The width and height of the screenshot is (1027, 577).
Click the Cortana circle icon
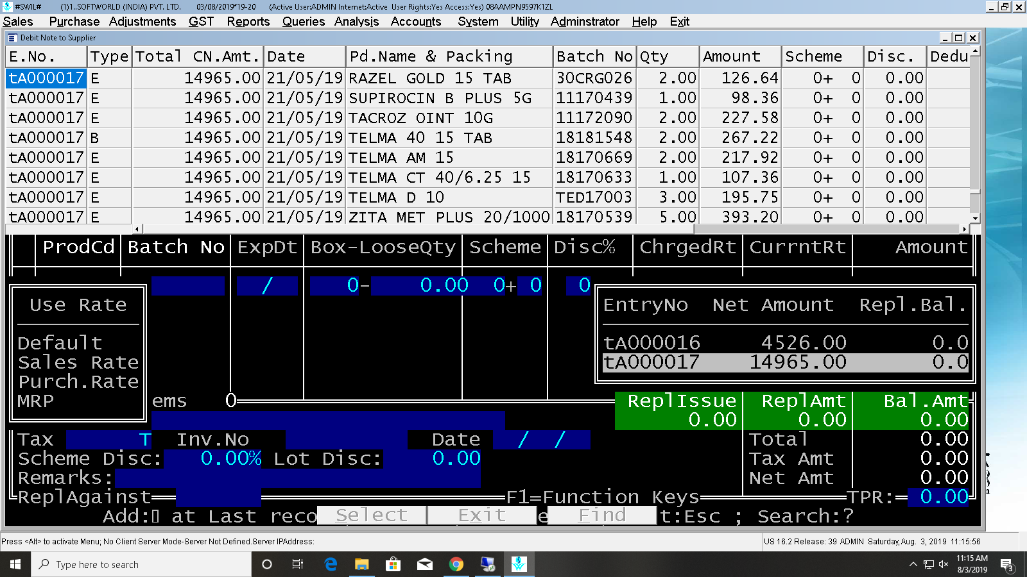click(267, 564)
